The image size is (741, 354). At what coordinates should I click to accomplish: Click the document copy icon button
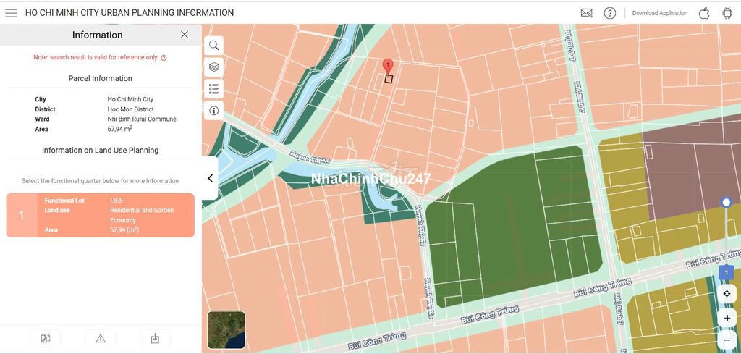pos(46,338)
